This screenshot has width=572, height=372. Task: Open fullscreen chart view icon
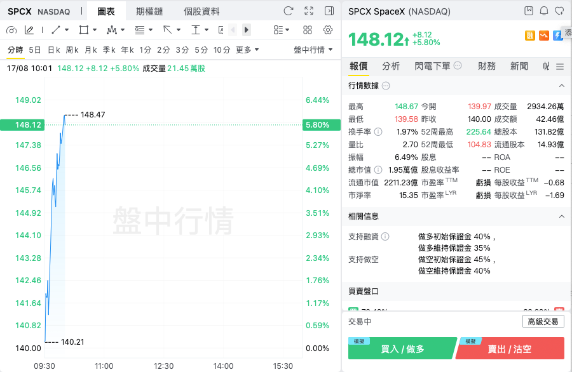[309, 11]
